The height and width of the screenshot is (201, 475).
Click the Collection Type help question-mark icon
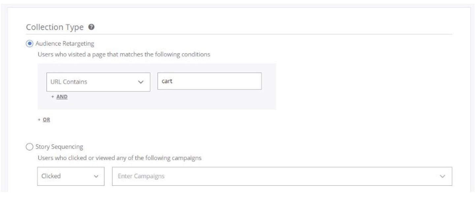(91, 27)
